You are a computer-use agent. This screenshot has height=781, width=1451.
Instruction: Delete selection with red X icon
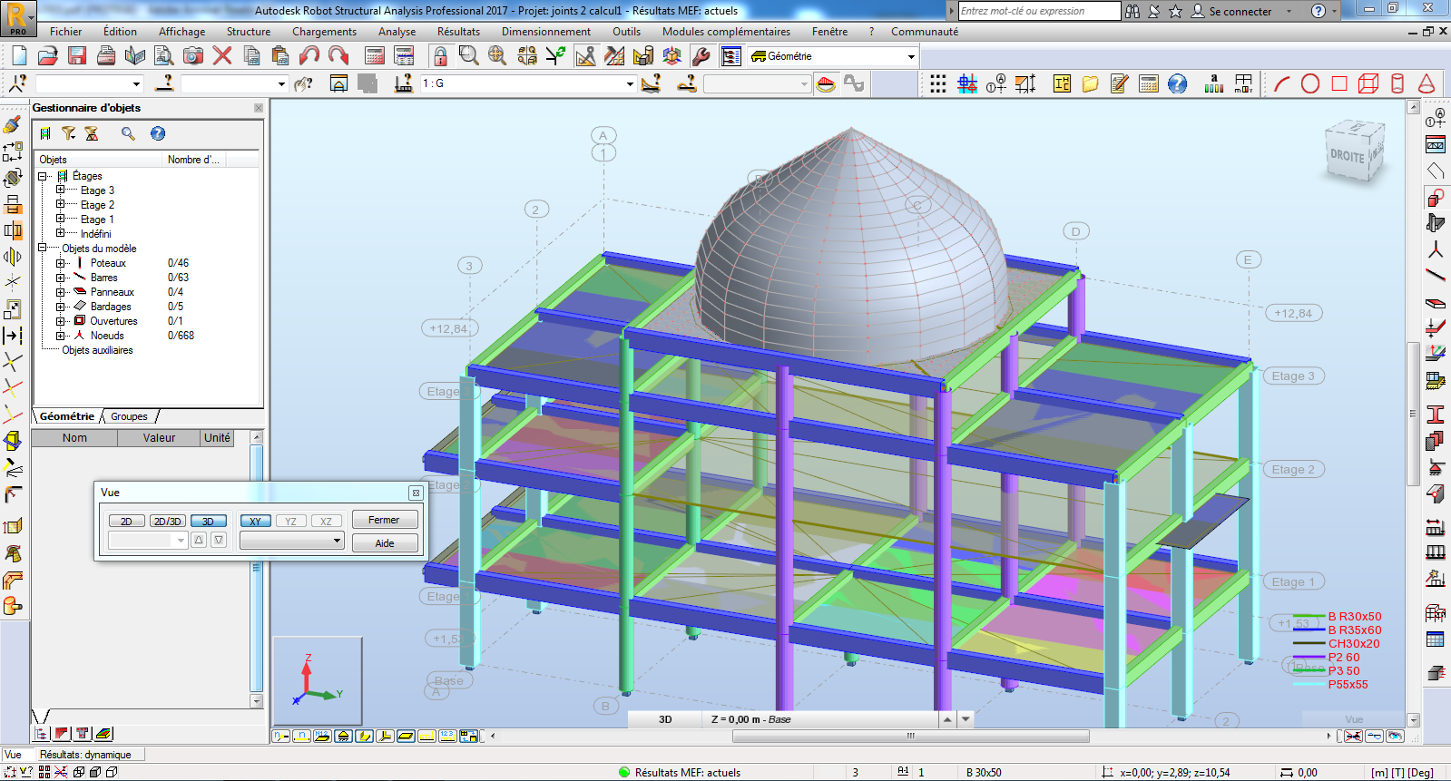point(222,56)
